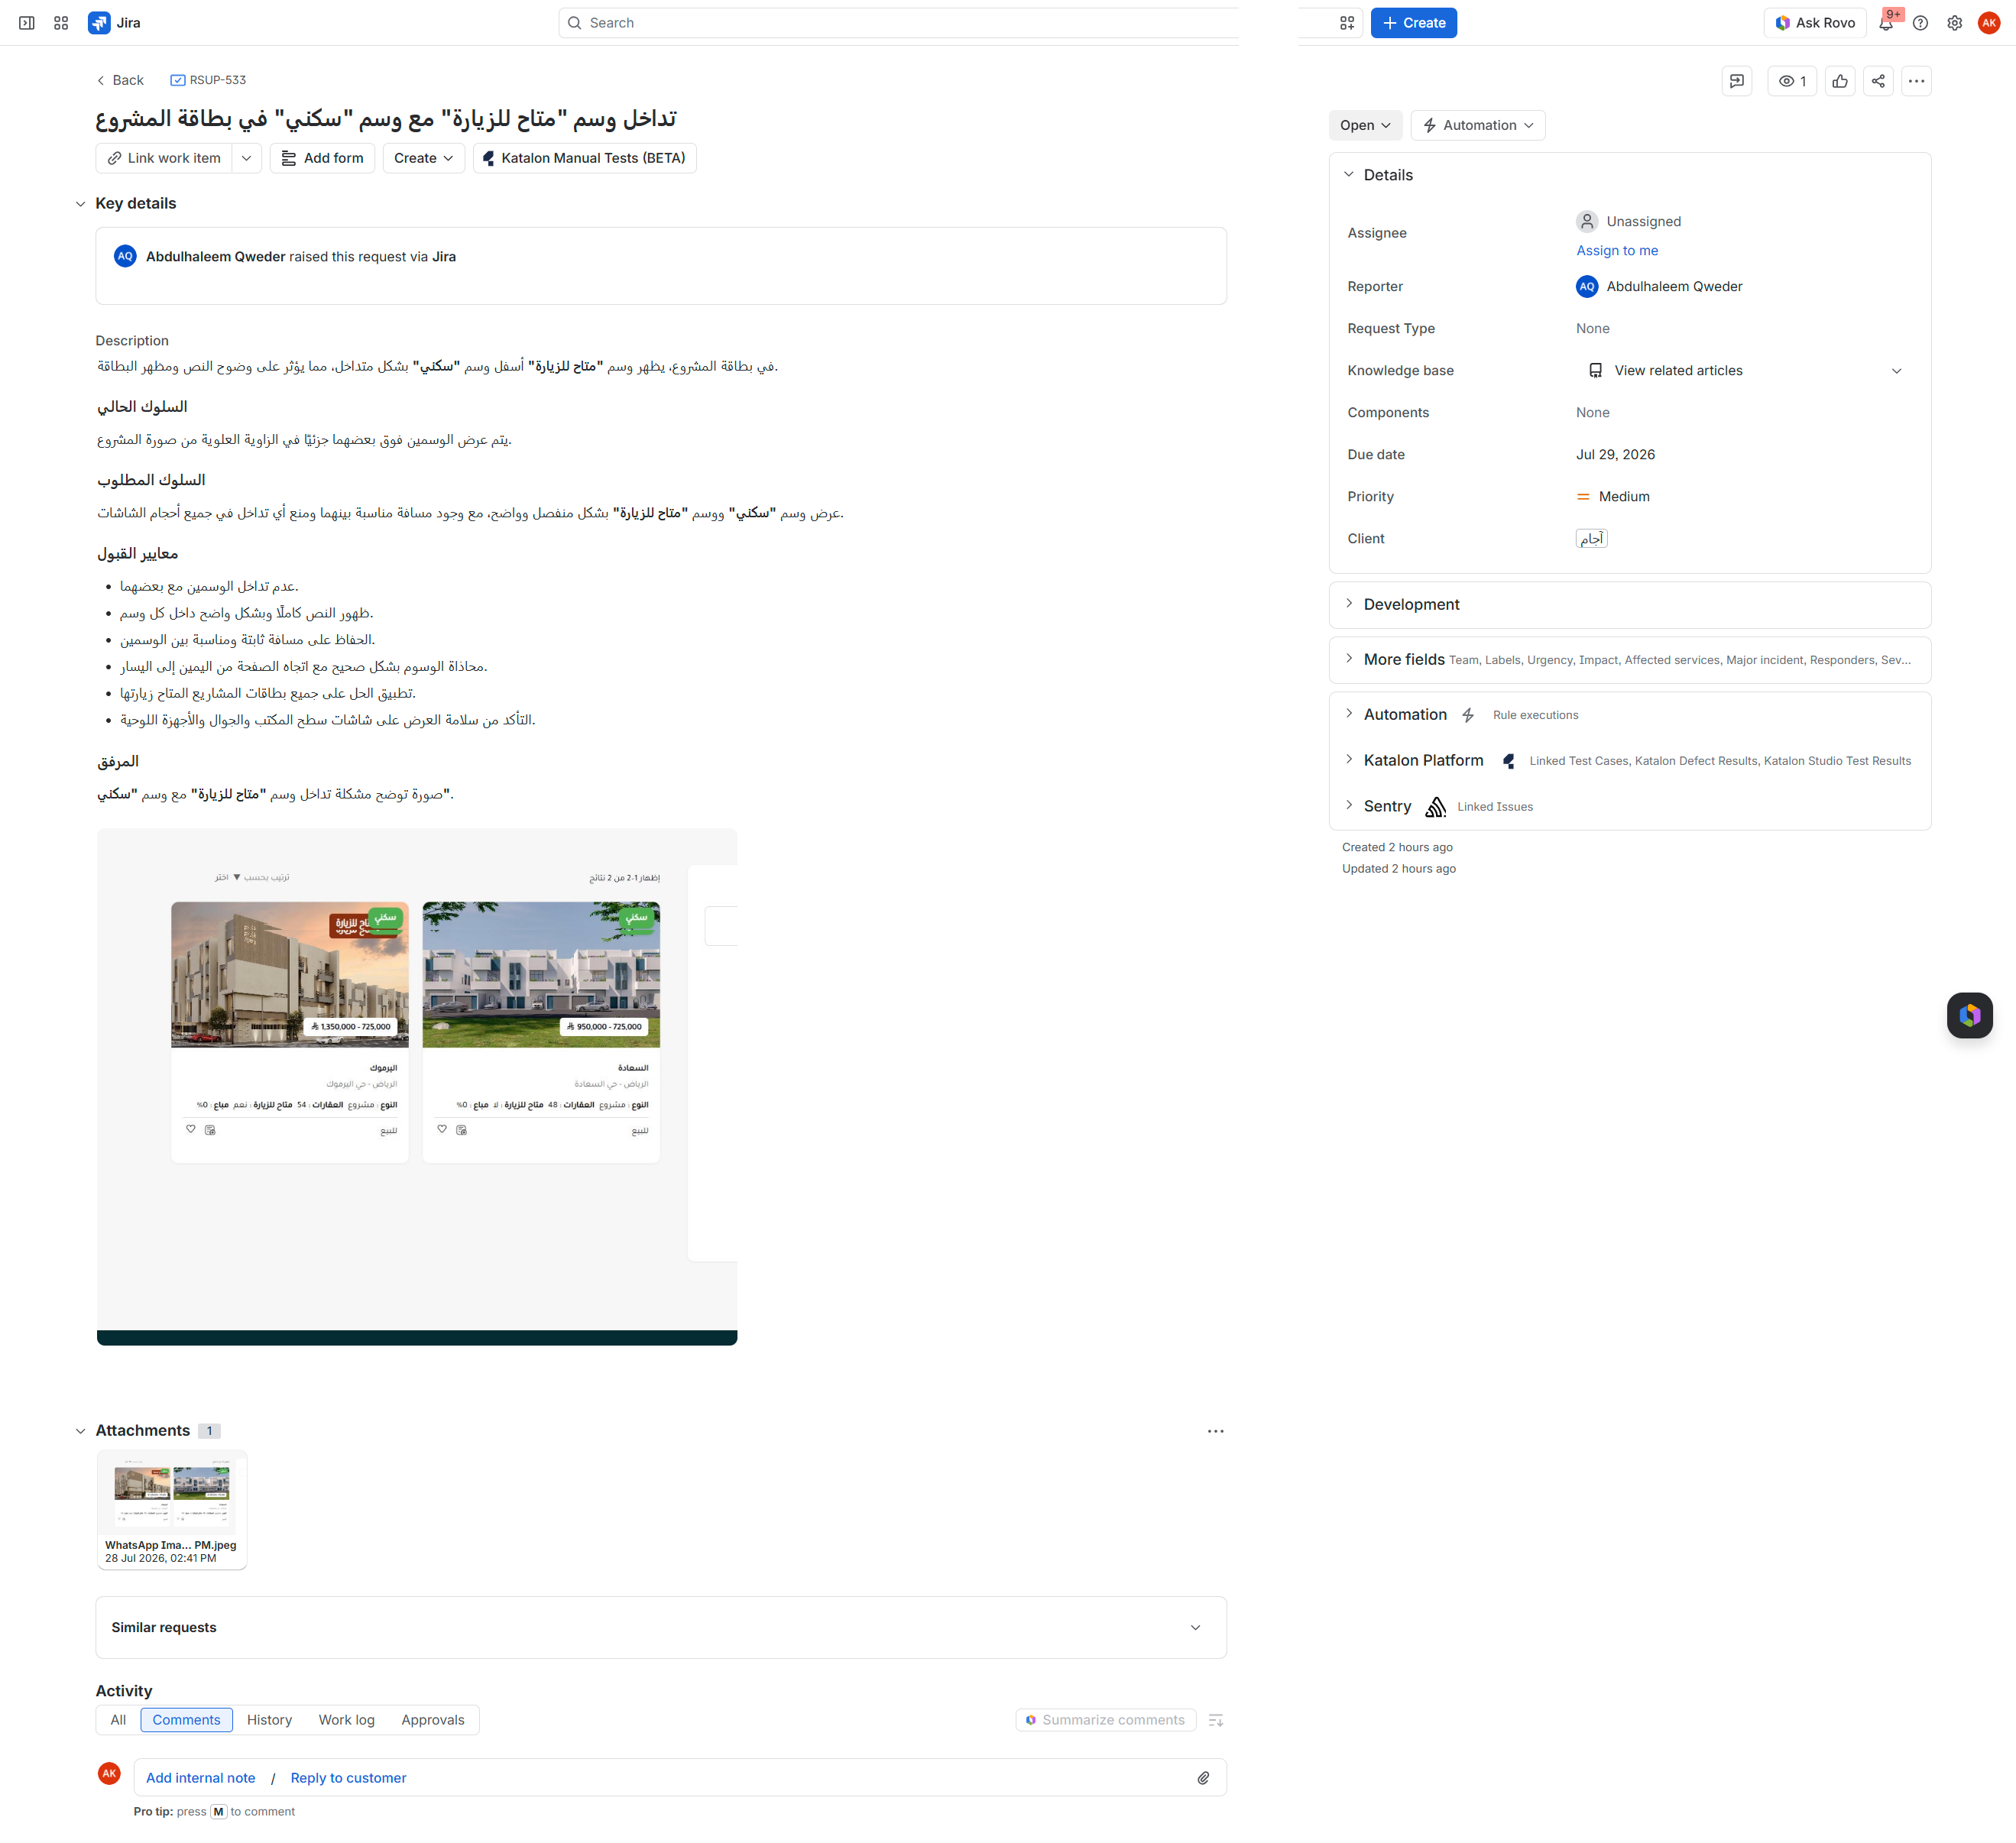Open the embedded project cards screenshot
The image size is (2016, 1843).
417,1086
